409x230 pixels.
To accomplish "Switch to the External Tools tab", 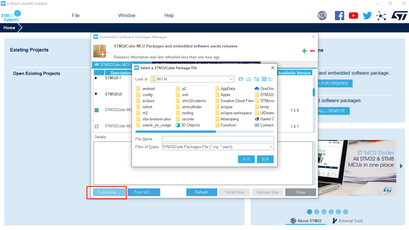I will (x=347, y=221).
